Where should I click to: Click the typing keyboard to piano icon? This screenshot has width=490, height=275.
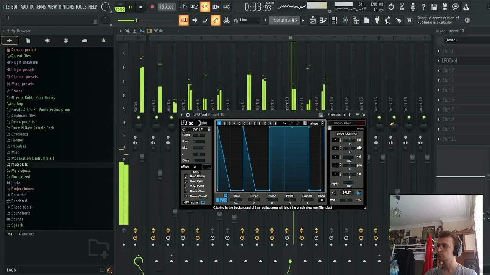pyautogui.click(x=184, y=20)
